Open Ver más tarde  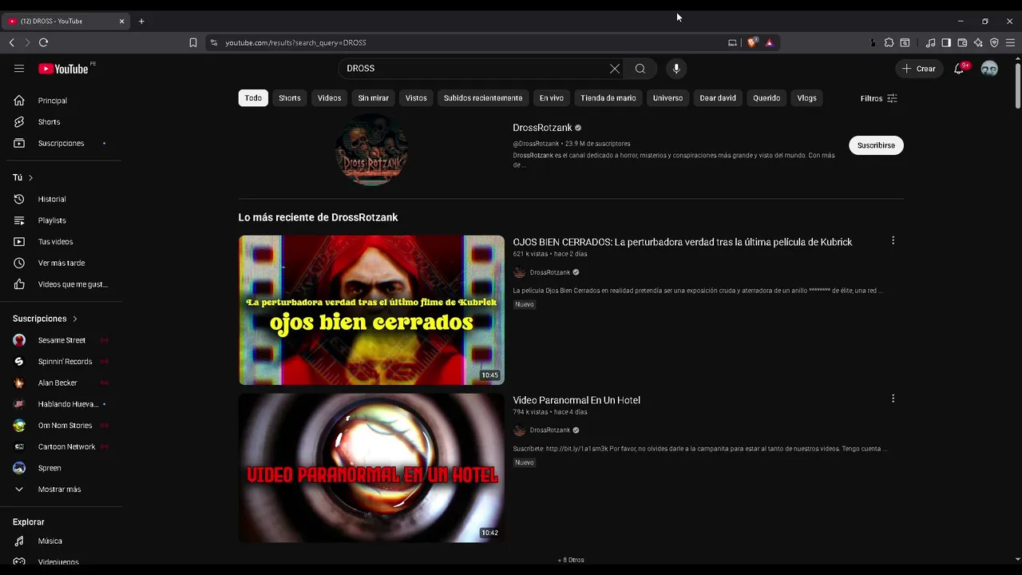(61, 263)
